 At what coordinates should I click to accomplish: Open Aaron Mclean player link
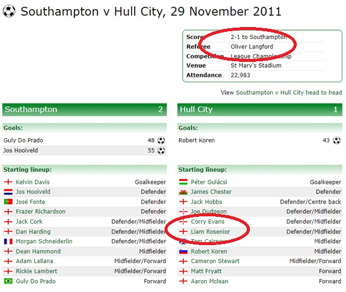click(x=210, y=281)
